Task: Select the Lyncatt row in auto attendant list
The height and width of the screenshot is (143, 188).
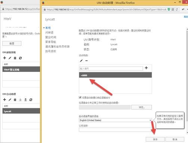Action: point(21,111)
